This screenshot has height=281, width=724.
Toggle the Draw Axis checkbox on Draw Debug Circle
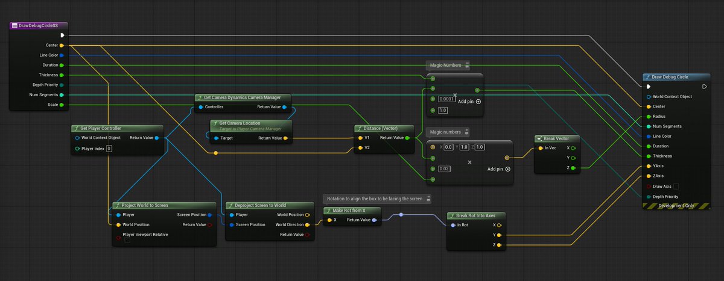[677, 187]
